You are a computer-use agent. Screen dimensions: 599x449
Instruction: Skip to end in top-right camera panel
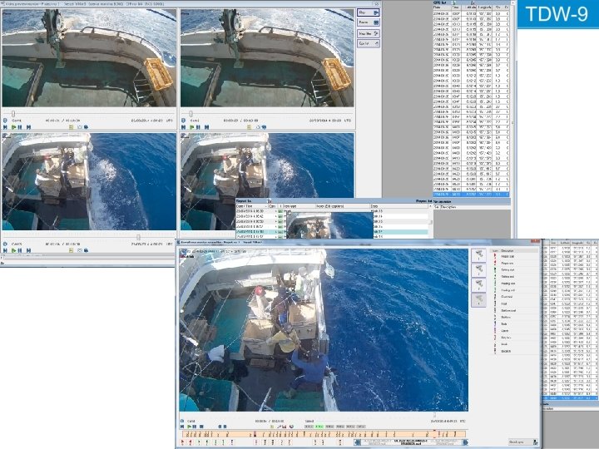pos(206,127)
